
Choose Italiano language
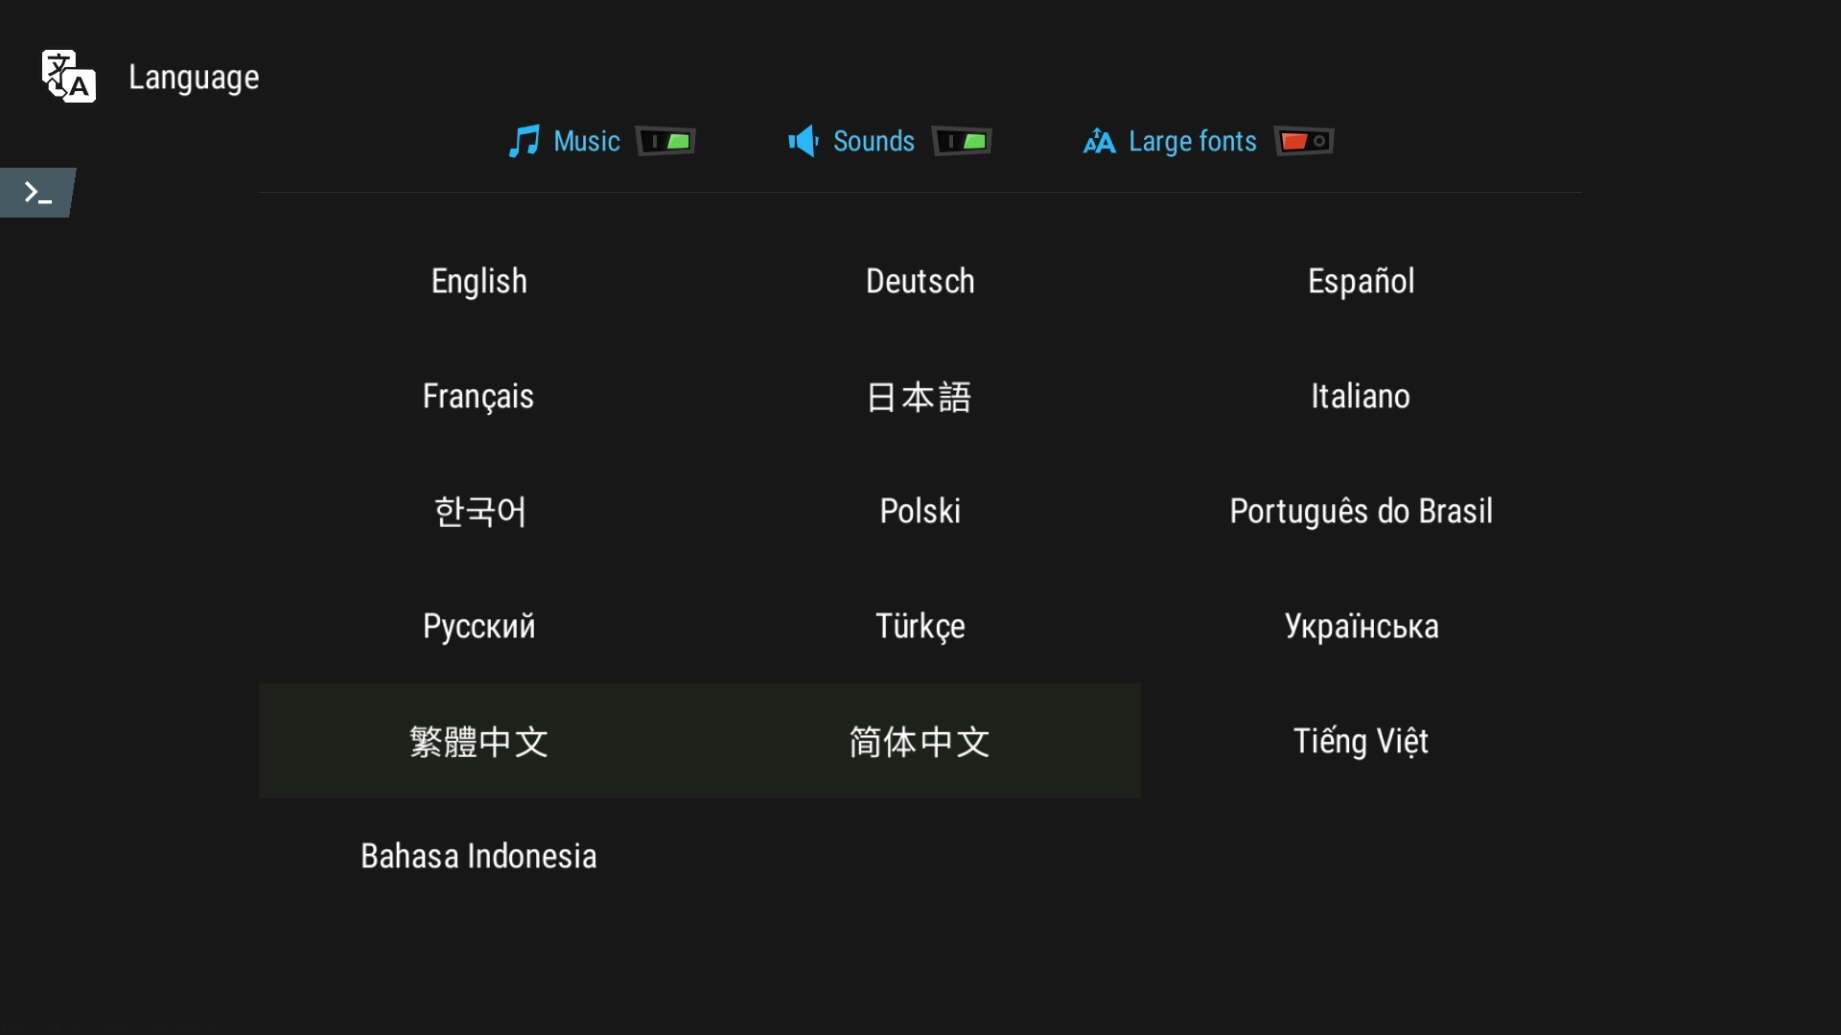pyautogui.click(x=1361, y=396)
